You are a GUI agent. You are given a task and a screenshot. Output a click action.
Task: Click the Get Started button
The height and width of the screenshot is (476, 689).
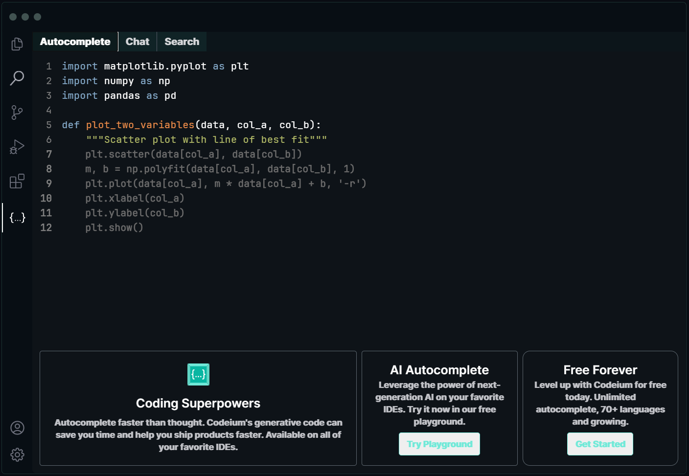[x=600, y=444]
